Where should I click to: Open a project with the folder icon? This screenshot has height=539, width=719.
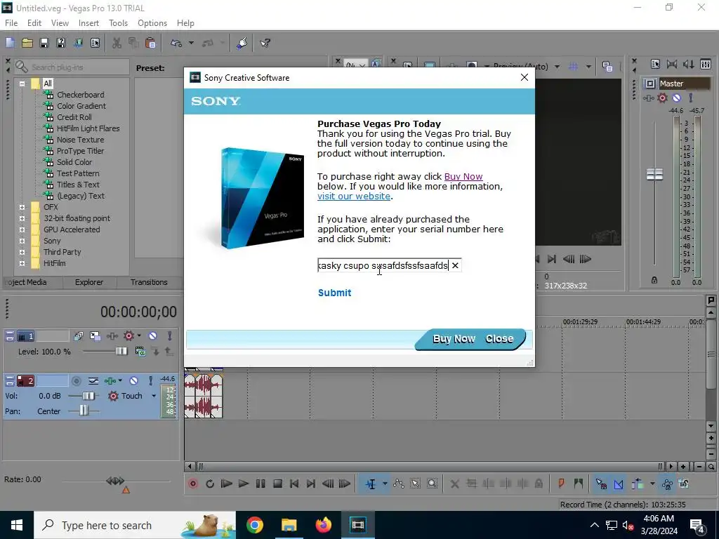pos(27,43)
